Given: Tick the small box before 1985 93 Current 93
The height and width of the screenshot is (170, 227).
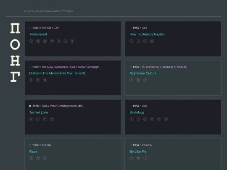Looking at the screenshot, I should (131, 67).
